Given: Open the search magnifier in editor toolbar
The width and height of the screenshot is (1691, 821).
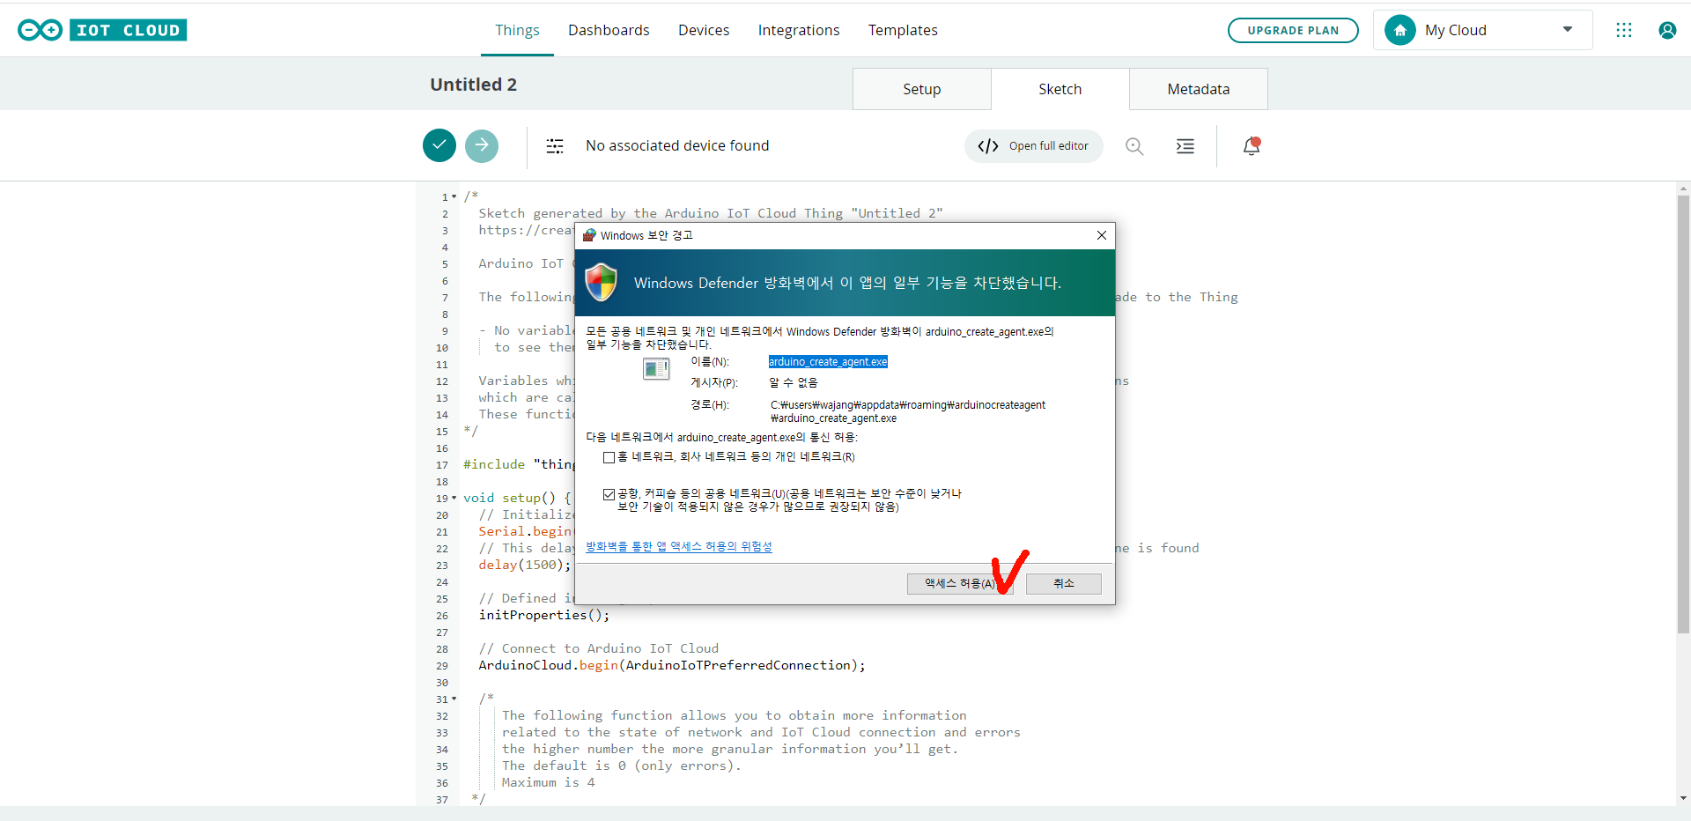Looking at the screenshot, I should [x=1134, y=146].
